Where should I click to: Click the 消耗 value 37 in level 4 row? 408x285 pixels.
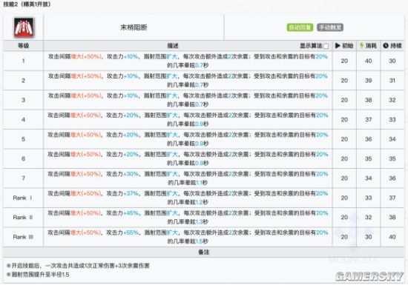point(368,120)
